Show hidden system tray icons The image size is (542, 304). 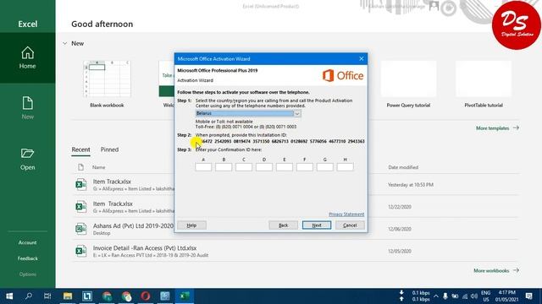click(436, 296)
